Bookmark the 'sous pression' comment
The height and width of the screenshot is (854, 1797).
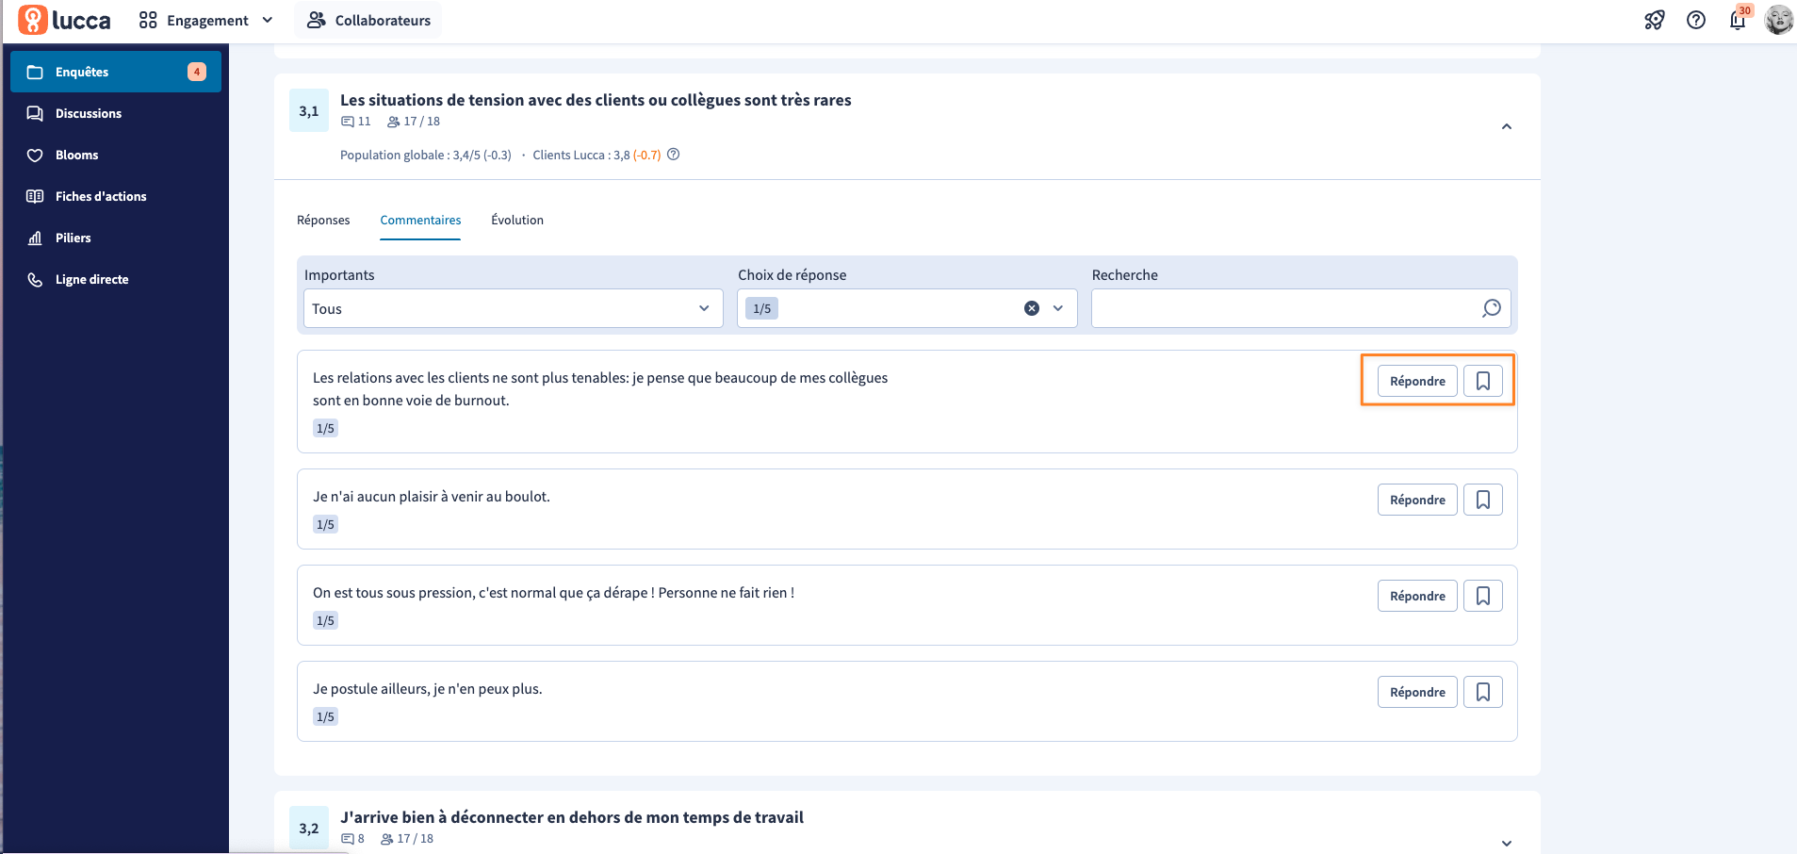tap(1483, 596)
